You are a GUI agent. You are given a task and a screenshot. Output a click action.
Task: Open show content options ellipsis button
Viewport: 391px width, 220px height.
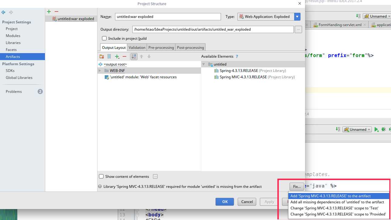pyautogui.click(x=155, y=176)
